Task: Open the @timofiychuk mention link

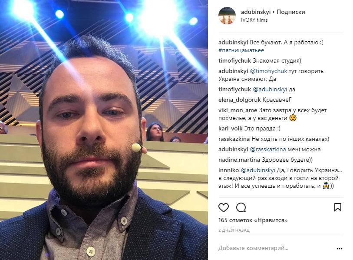Action: click(x=268, y=71)
